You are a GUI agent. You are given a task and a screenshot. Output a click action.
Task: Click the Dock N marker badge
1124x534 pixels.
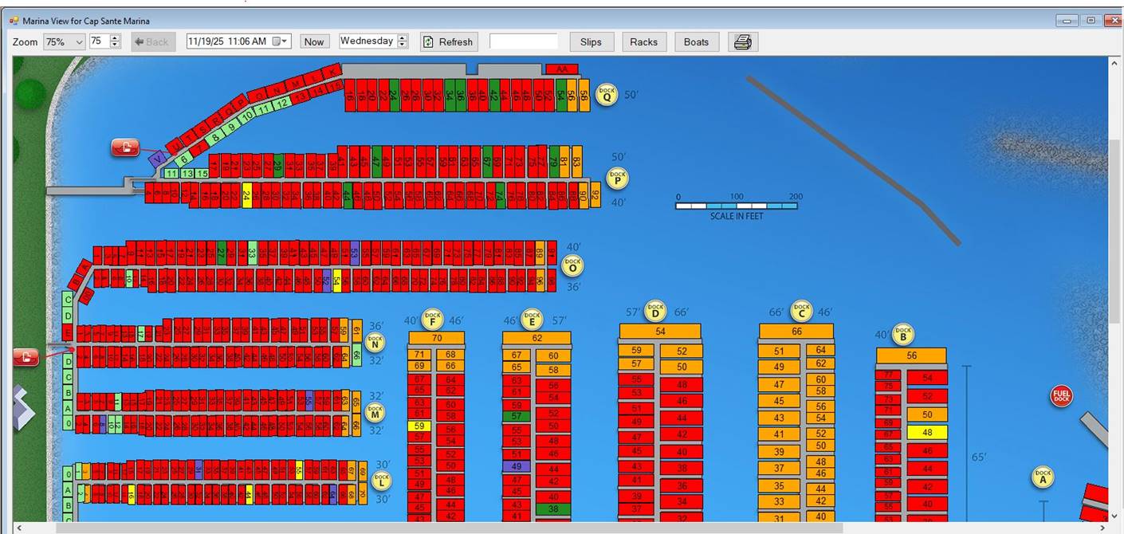375,342
